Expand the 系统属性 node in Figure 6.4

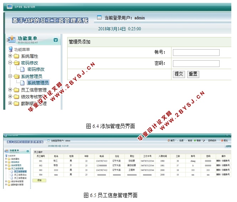(10, 56)
